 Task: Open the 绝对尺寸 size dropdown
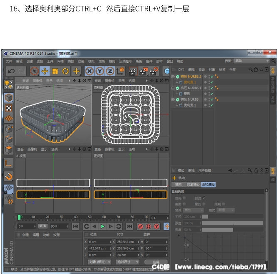tap(128, 262)
